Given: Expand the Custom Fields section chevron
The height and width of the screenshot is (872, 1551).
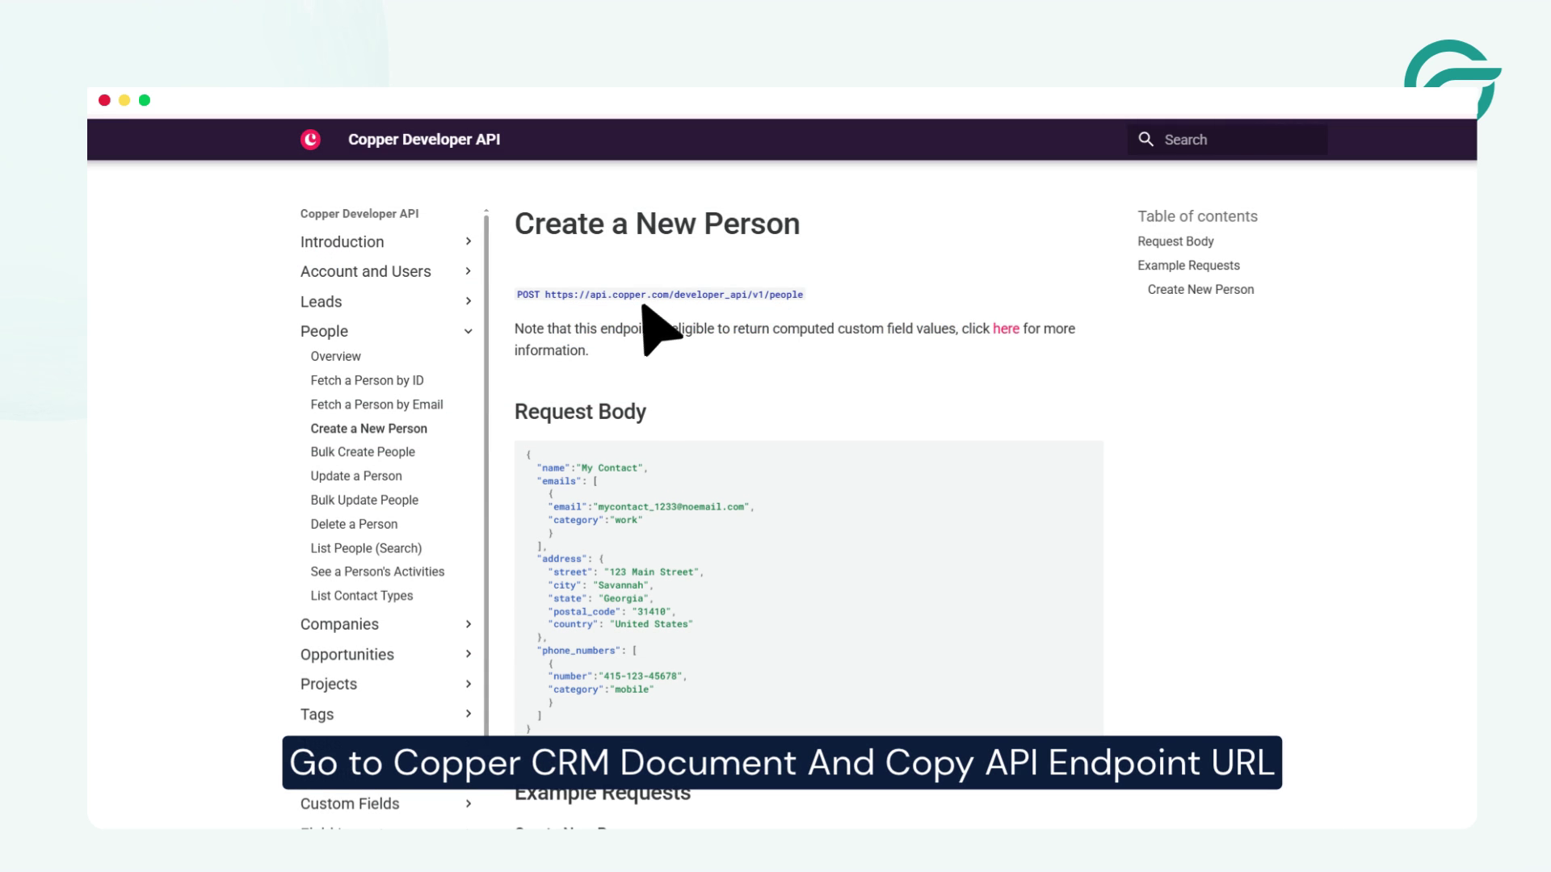Looking at the screenshot, I should pos(469,803).
